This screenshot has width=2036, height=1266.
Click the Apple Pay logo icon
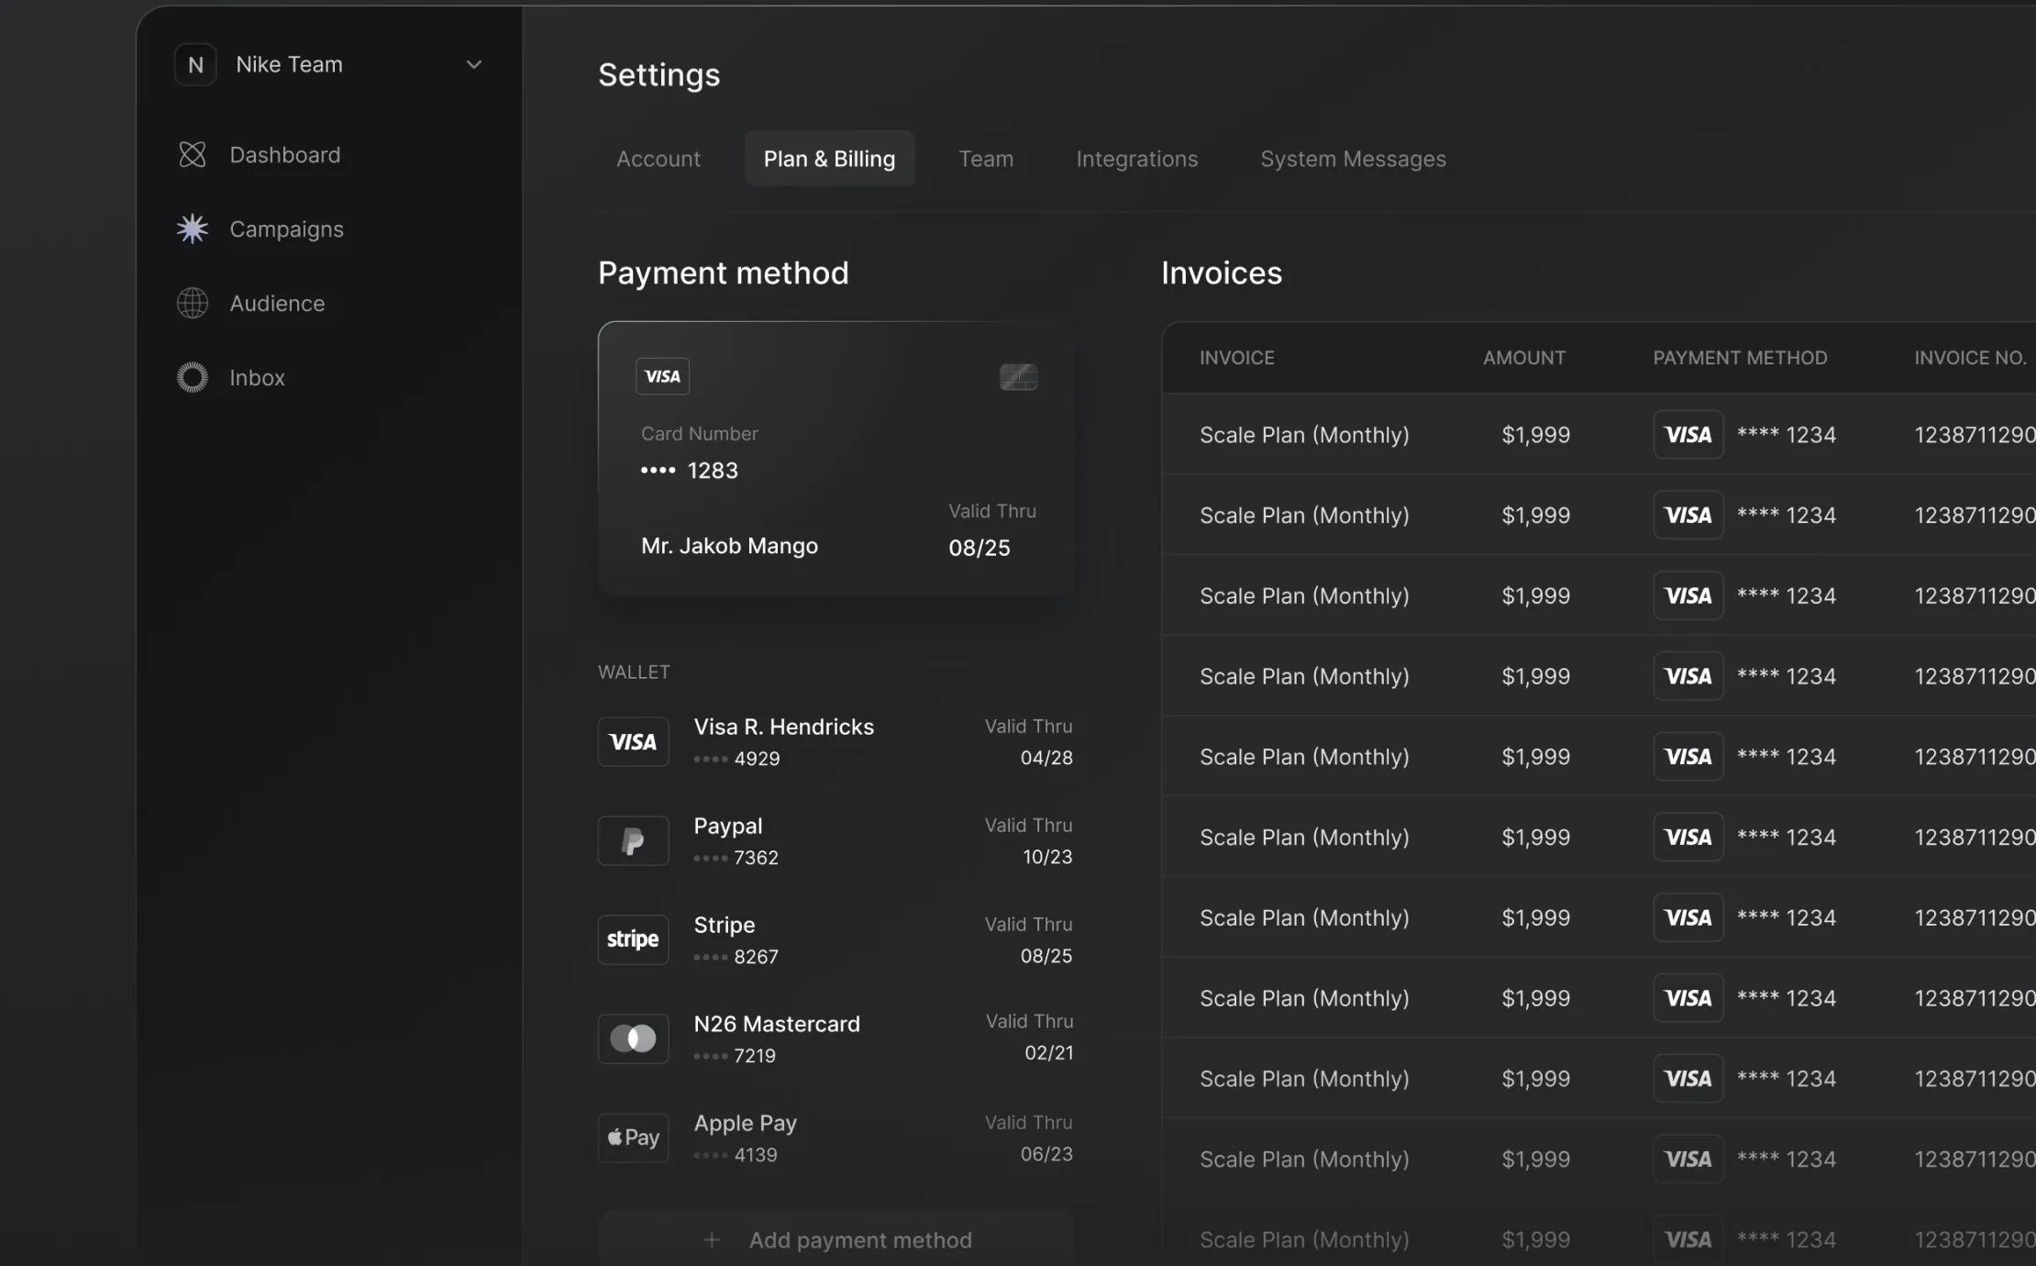coord(633,1138)
